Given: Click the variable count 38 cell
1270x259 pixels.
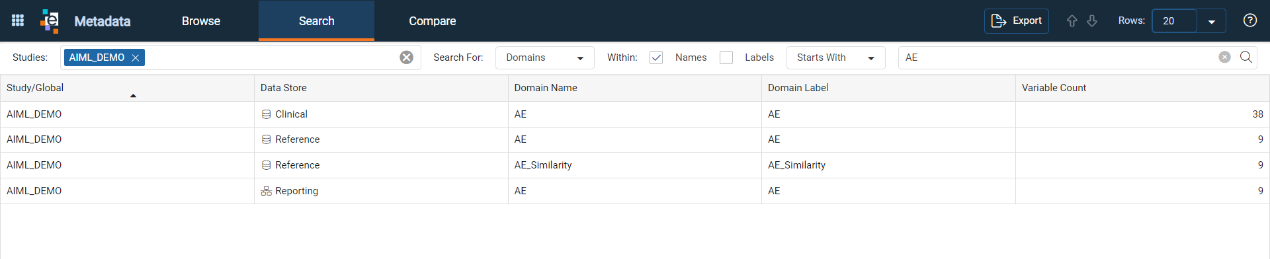Looking at the screenshot, I should coord(1142,114).
